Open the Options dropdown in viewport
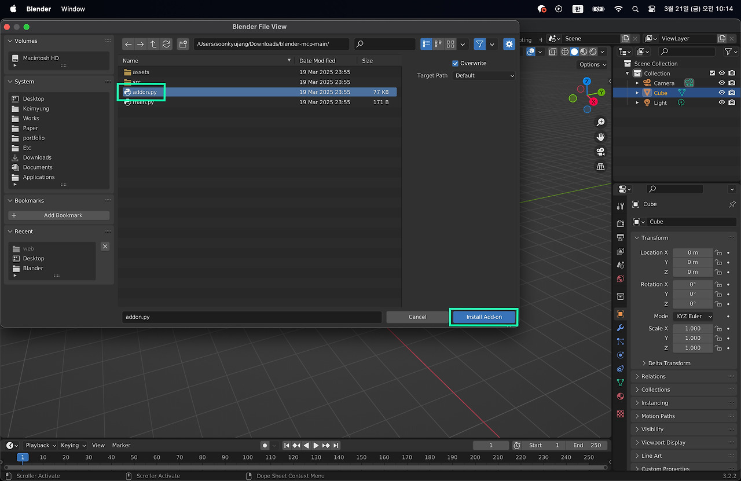This screenshot has width=741, height=481. 592,64
